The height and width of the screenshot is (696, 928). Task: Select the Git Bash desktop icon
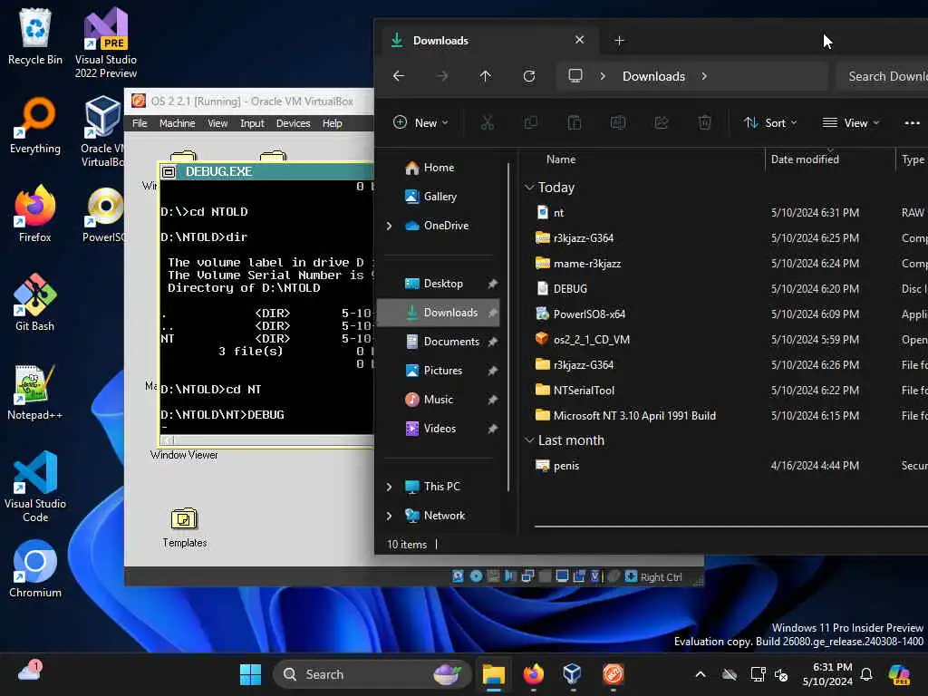point(35,303)
